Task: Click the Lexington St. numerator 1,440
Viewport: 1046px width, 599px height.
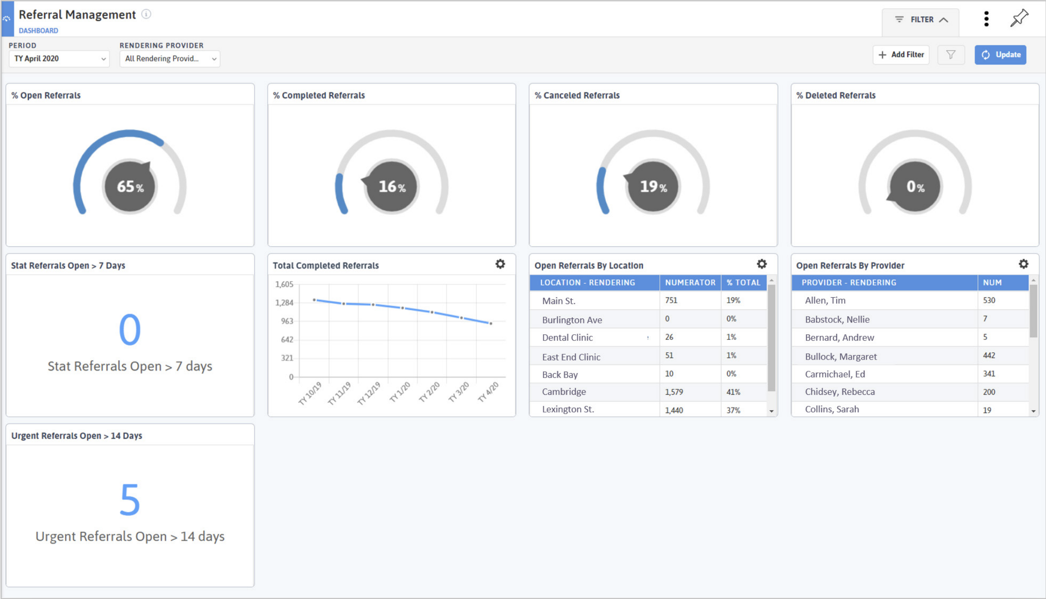Action: (x=674, y=410)
